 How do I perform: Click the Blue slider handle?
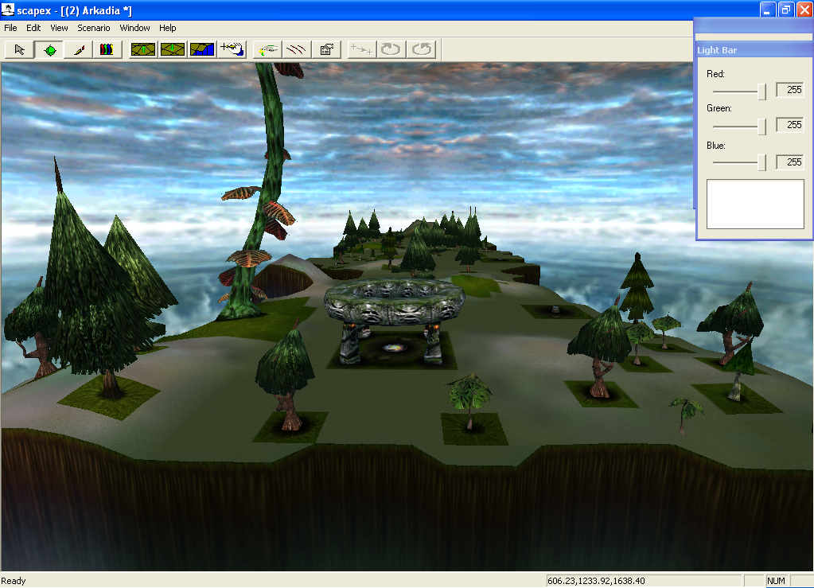click(761, 162)
